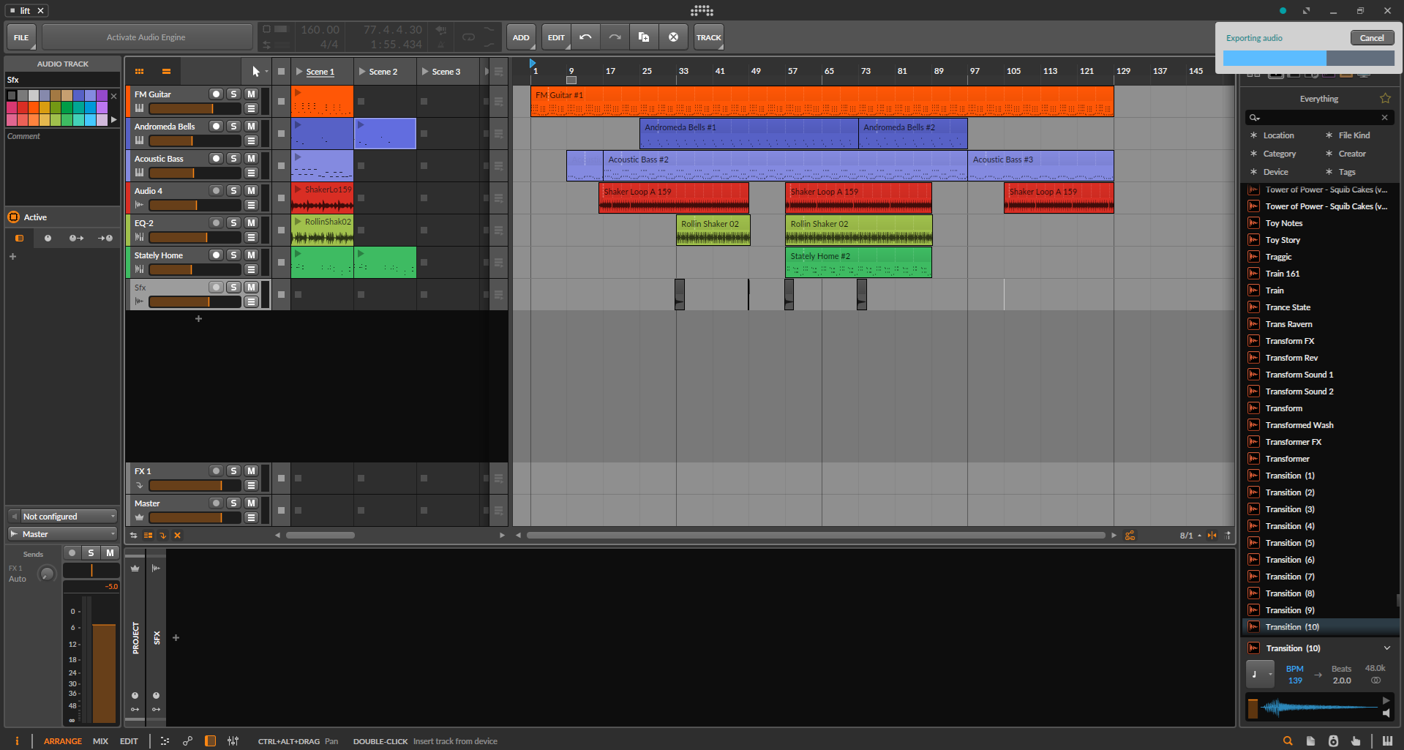Screen dimensions: 1404x750
Task: Click the undo arrow in the toolbar
Action: (x=585, y=37)
